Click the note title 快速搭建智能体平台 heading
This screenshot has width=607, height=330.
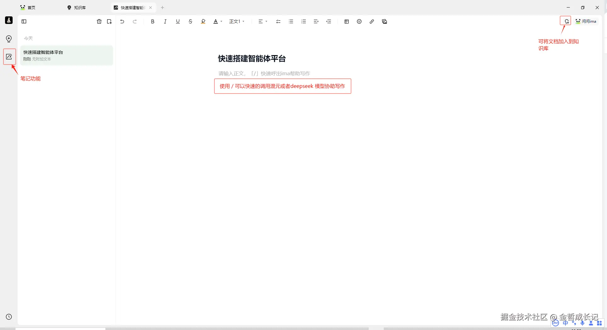[x=252, y=59]
